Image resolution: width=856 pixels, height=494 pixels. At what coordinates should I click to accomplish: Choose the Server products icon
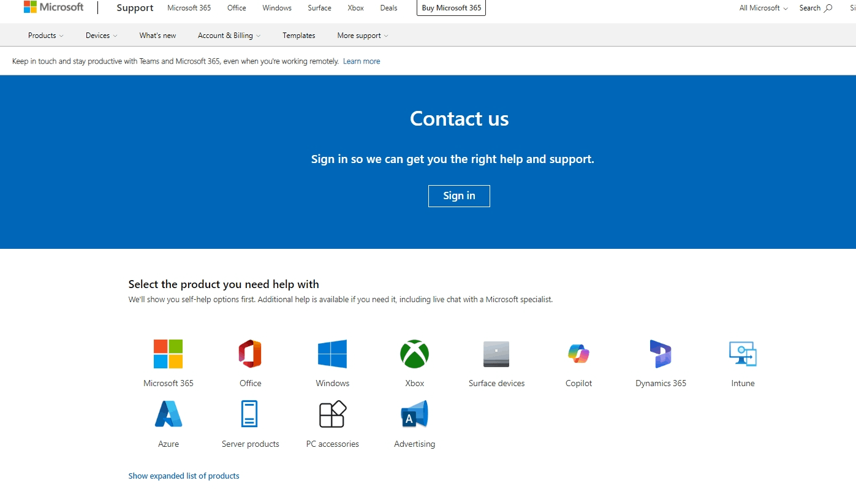[x=249, y=414]
